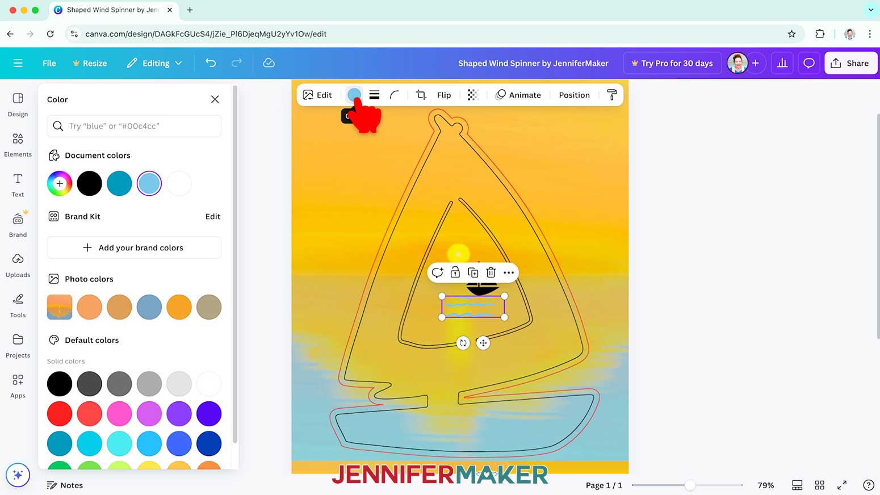Image resolution: width=880 pixels, height=495 pixels.
Task: Open the Projects panel
Action: pyautogui.click(x=18, y=346)
